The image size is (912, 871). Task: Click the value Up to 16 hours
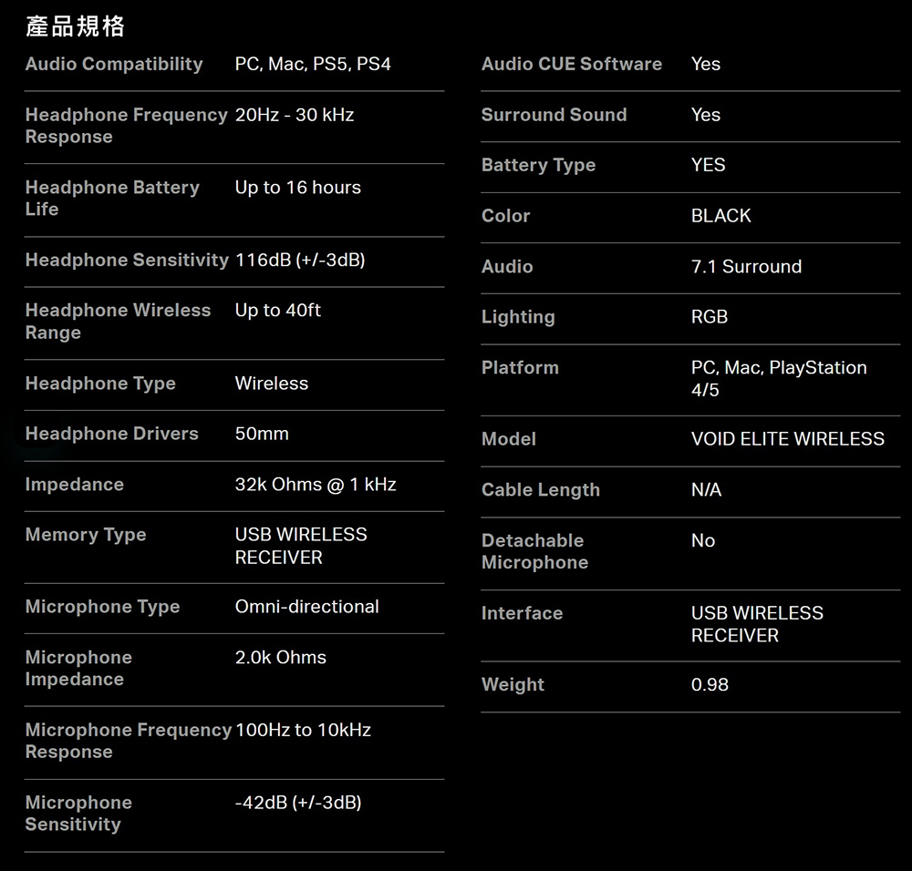pos(298,187)
